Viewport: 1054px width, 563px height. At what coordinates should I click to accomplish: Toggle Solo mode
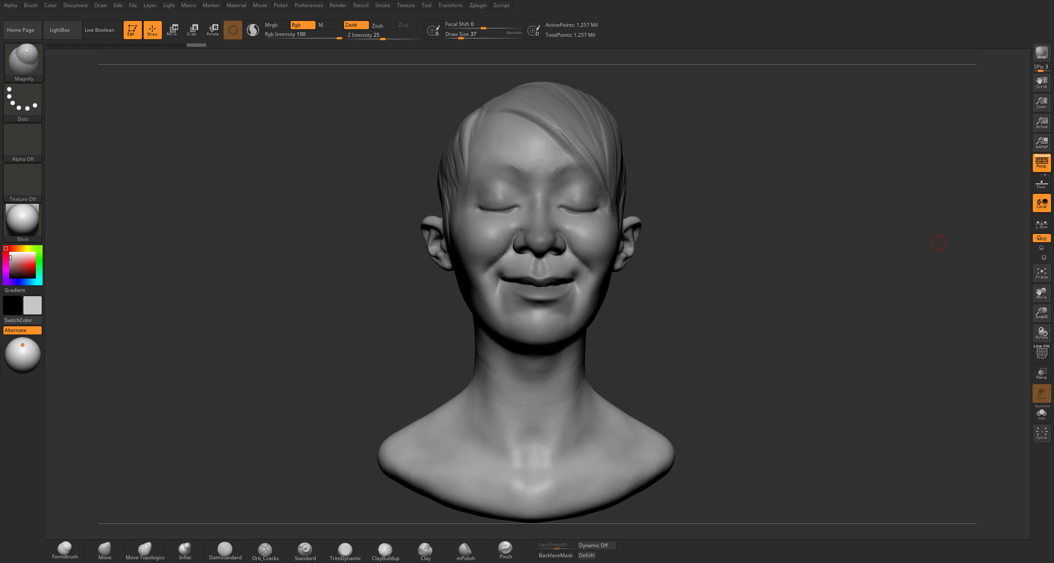(x=1041, y=413)
